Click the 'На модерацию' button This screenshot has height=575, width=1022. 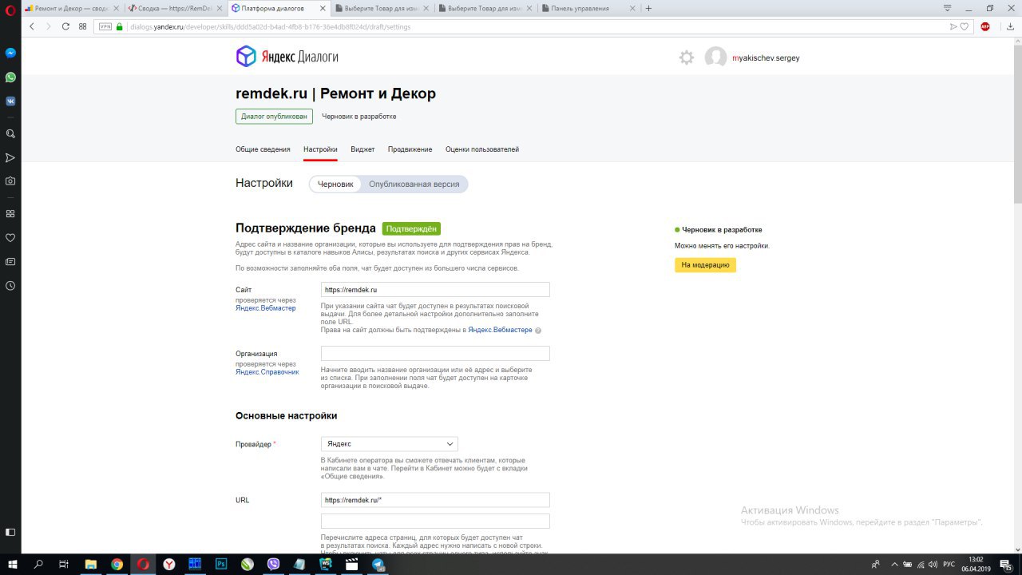[705, 265]
